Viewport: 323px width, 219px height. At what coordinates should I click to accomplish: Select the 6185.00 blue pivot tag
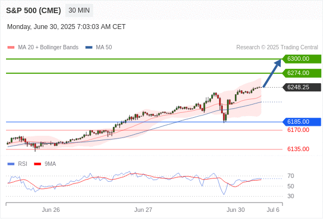pos(302,122)
